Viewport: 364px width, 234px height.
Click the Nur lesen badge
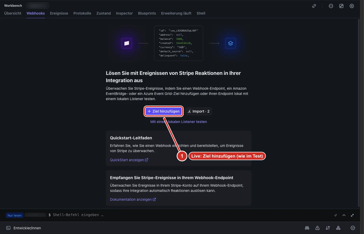coord(15,215)
